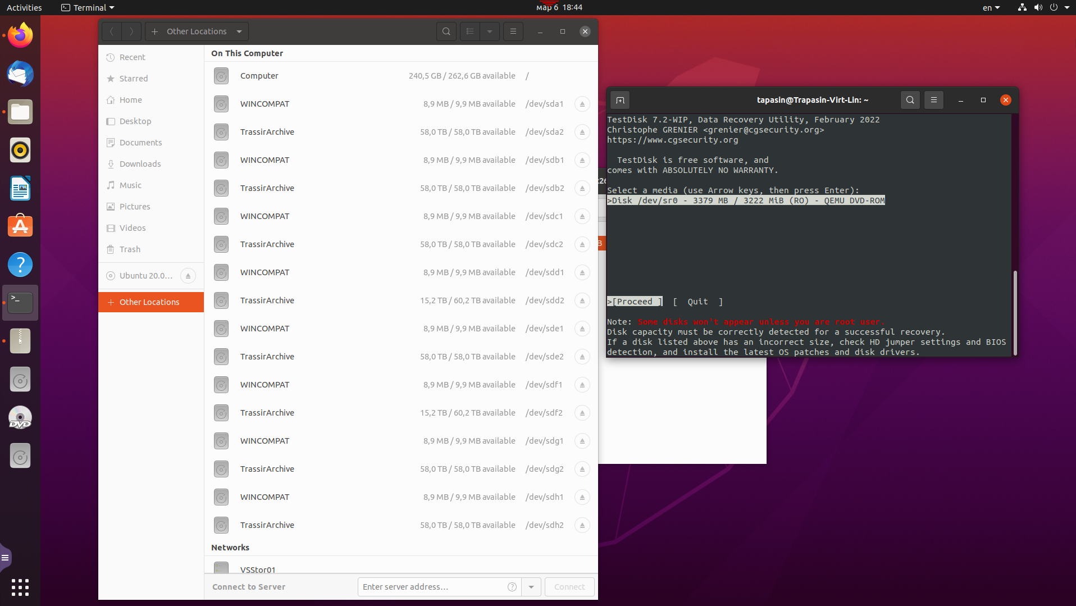Eject the /dev/sdb1 WINCOMPAT volume

pos(582,160)
